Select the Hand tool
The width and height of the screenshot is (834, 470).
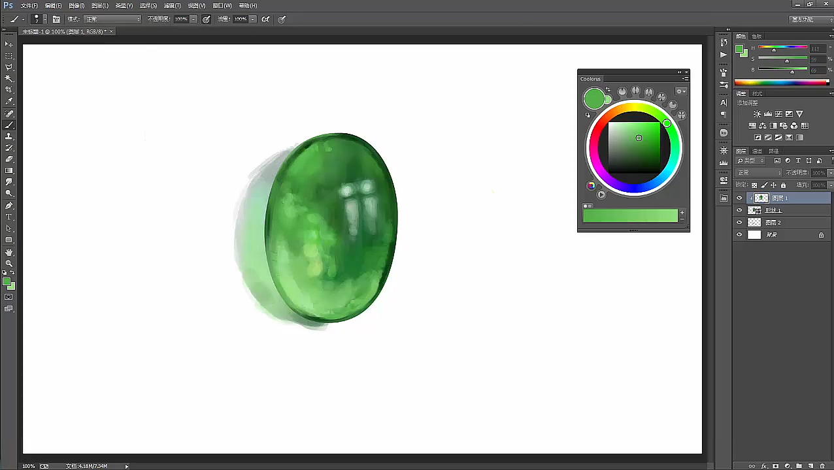pyautogui.click(x=9, y=252)
